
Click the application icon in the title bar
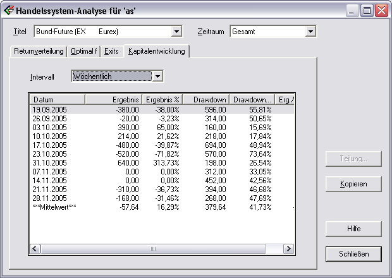click(9, 11)
